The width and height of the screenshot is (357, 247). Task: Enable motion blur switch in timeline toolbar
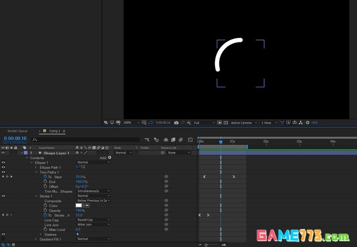pos(181,139)
